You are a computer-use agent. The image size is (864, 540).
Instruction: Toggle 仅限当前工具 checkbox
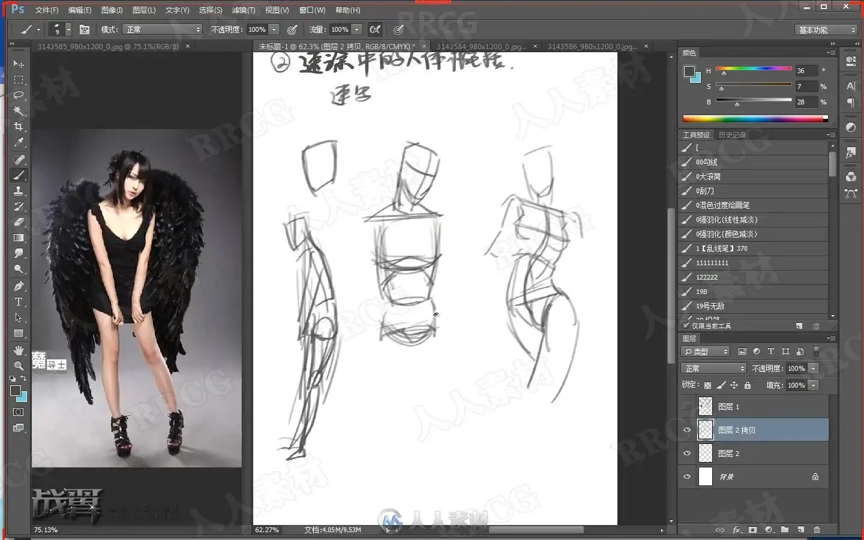click(x=686, y=326)
